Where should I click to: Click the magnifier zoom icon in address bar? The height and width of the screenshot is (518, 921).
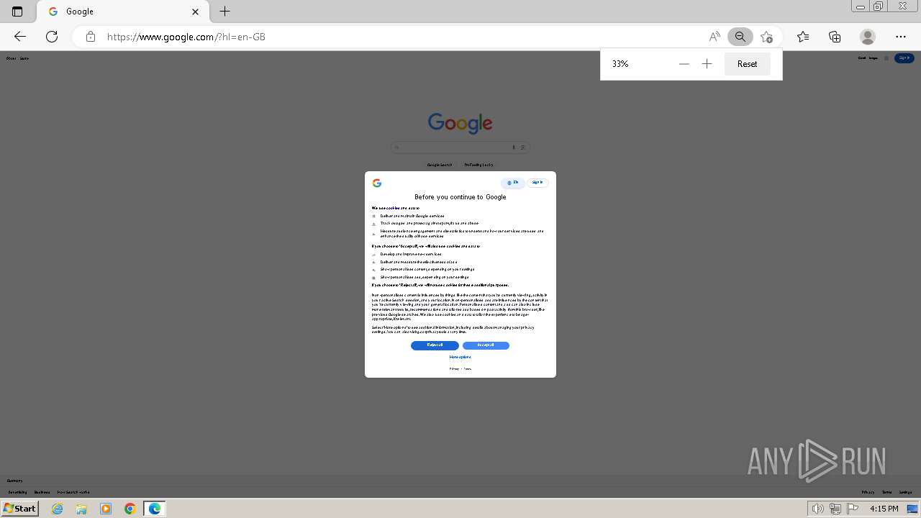pos(740,37)
